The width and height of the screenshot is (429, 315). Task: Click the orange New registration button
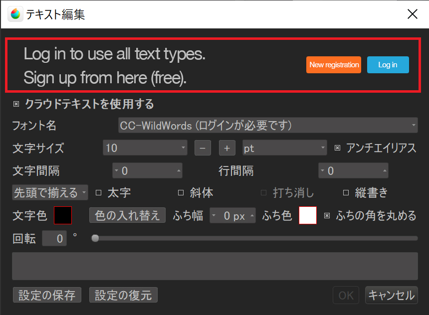[x=334, y=65]
